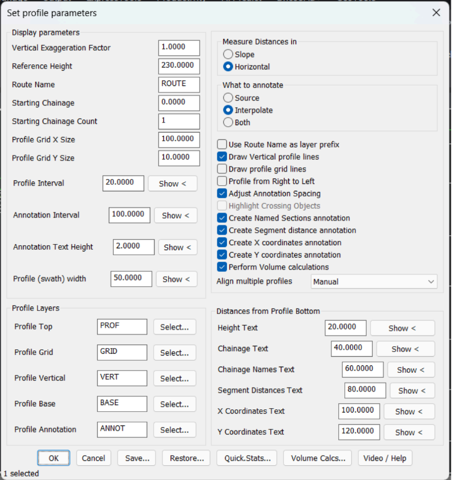452x480 pixels.
Task: Click the Reference Height input field
Action: click(179, 66)
